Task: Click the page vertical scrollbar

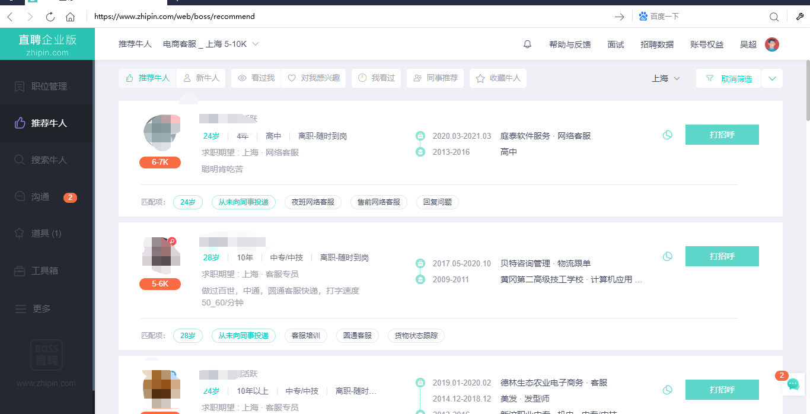Action: (x=808, y=89)
